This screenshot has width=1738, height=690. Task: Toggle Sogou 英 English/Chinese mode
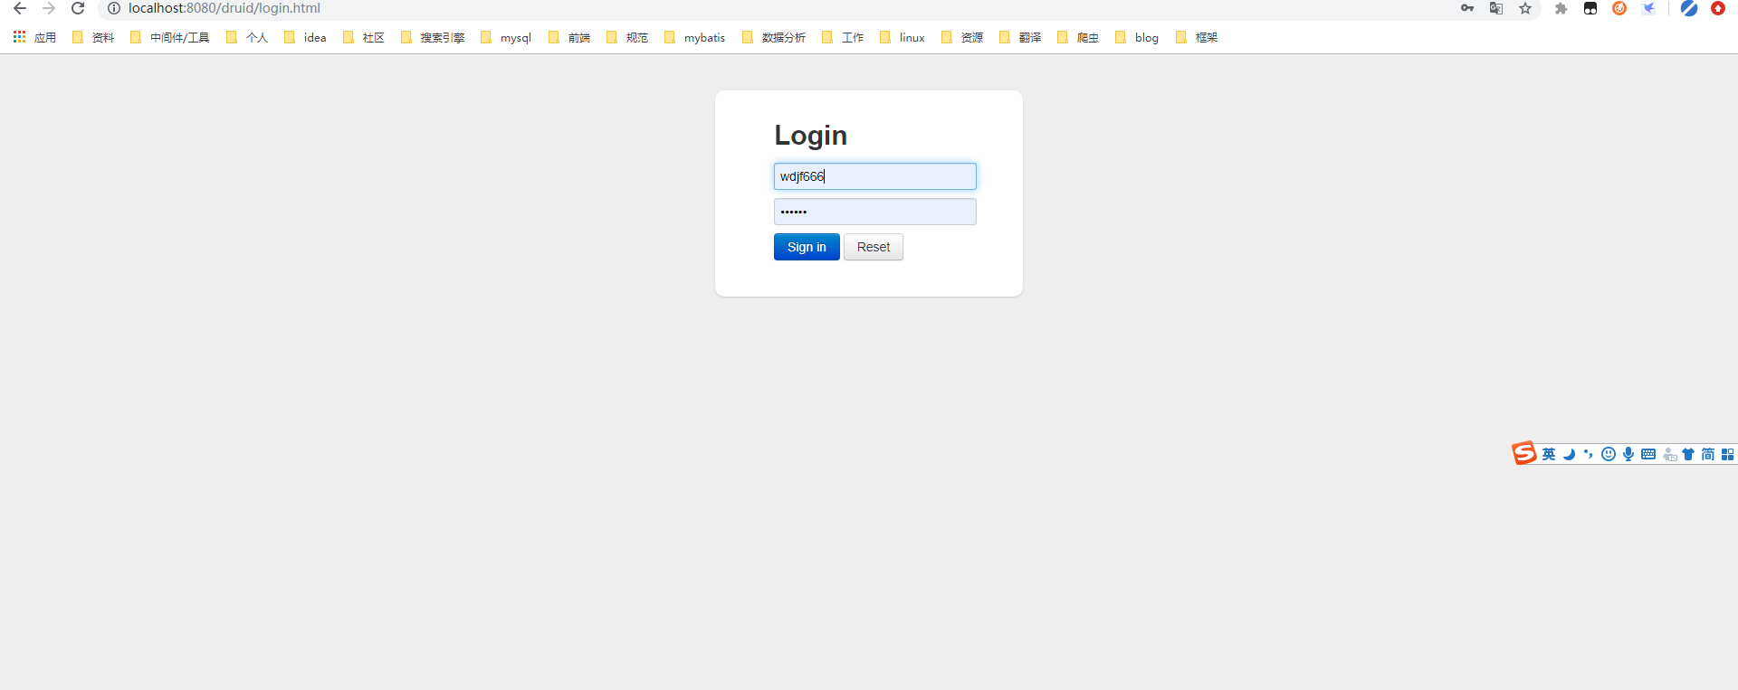[x=1549, y=454]
